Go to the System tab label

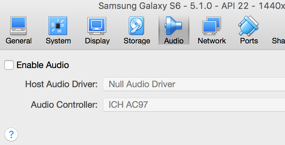(x=58, y=41)
